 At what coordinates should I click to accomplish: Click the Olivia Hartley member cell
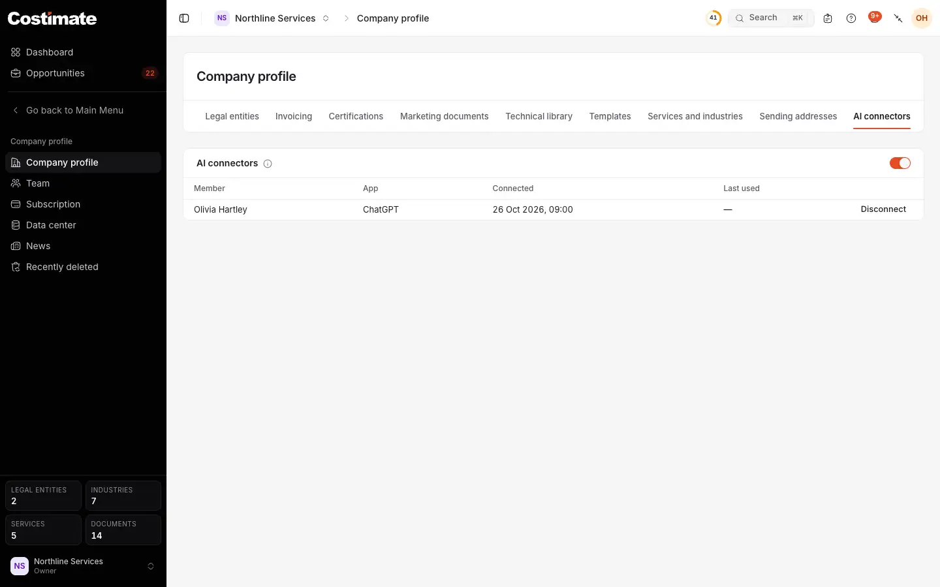pyautogui.click(x=221, y=209)
